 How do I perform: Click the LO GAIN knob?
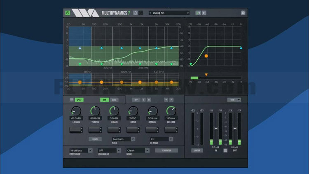pyautogui.click(x=76, y=111)
